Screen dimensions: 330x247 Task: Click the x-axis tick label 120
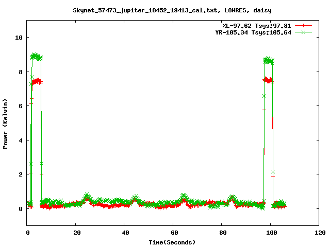click(x=320, y=233)
